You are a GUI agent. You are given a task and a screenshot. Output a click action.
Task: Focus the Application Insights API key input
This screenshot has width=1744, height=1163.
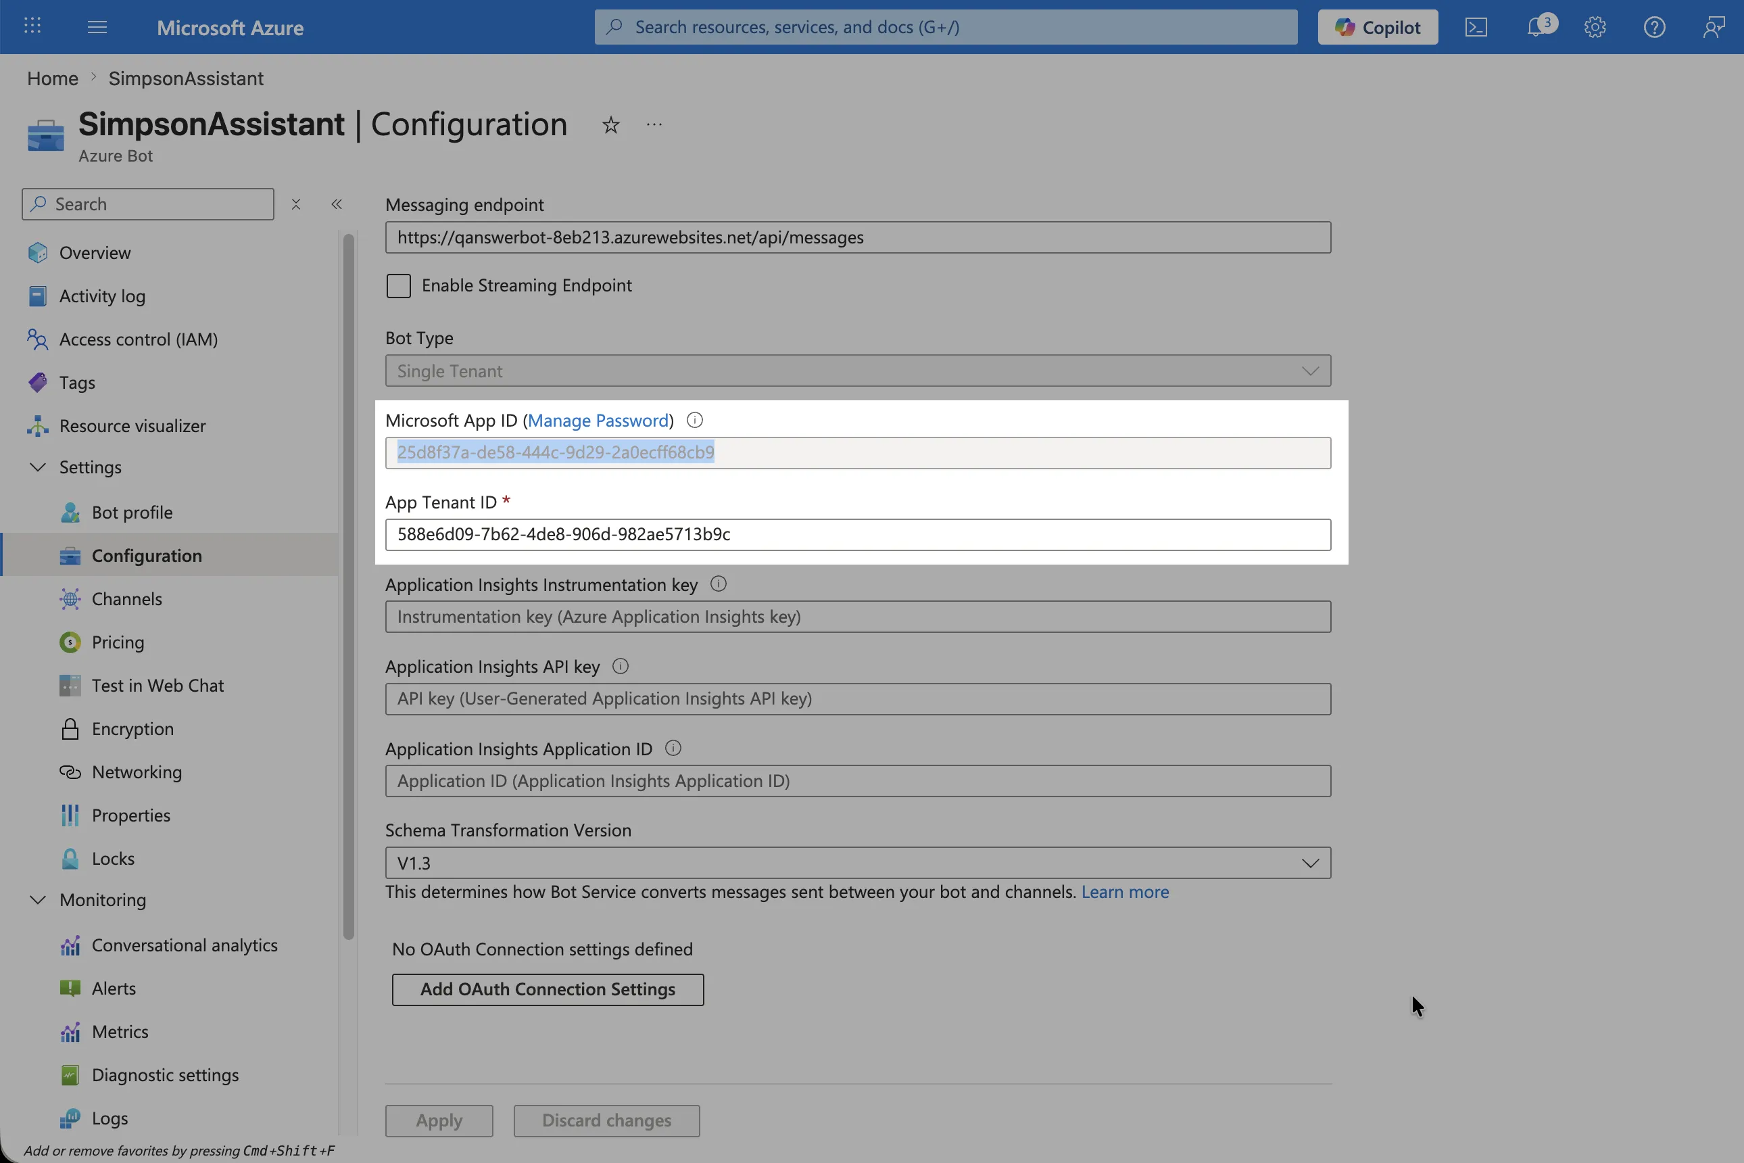pyautogui.click(x=858, y=698)
